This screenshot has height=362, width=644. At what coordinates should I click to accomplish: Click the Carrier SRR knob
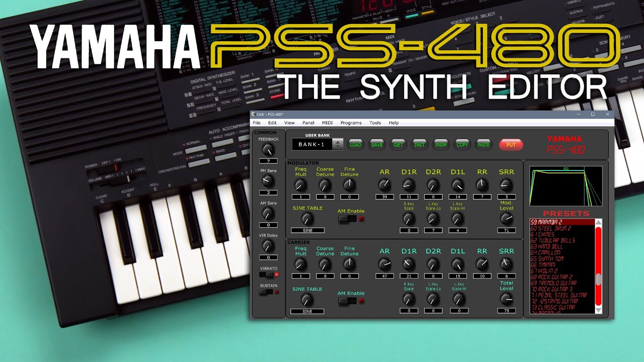click(x=507, y=264)
